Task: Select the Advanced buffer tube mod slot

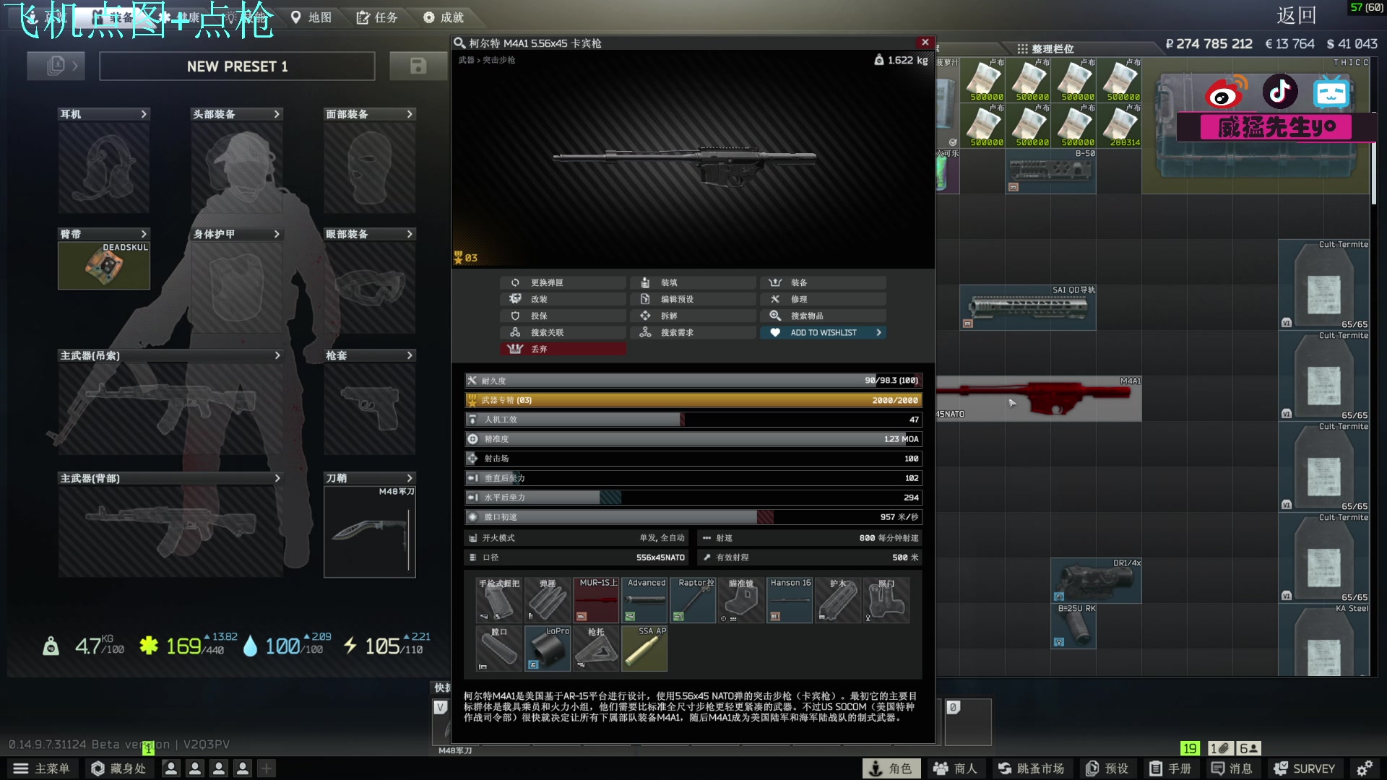Action: pos(644,599)
